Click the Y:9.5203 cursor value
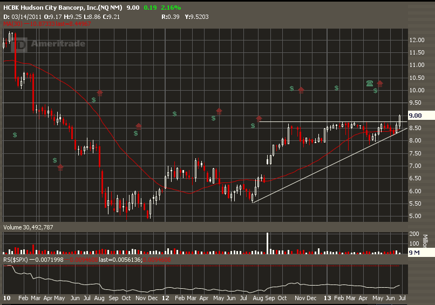The height and width of the screenshot is (305, 435). 196,17
